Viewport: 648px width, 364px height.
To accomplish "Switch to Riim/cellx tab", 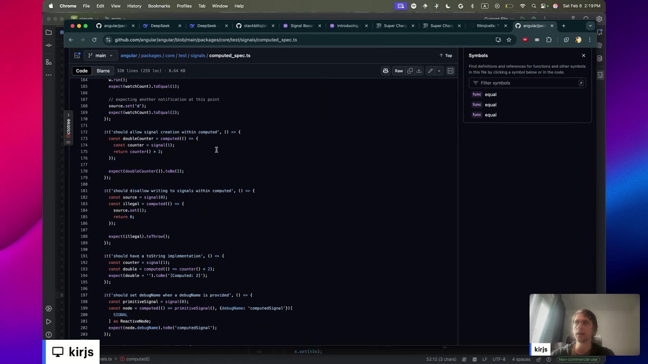I will [x=488, y=26].
